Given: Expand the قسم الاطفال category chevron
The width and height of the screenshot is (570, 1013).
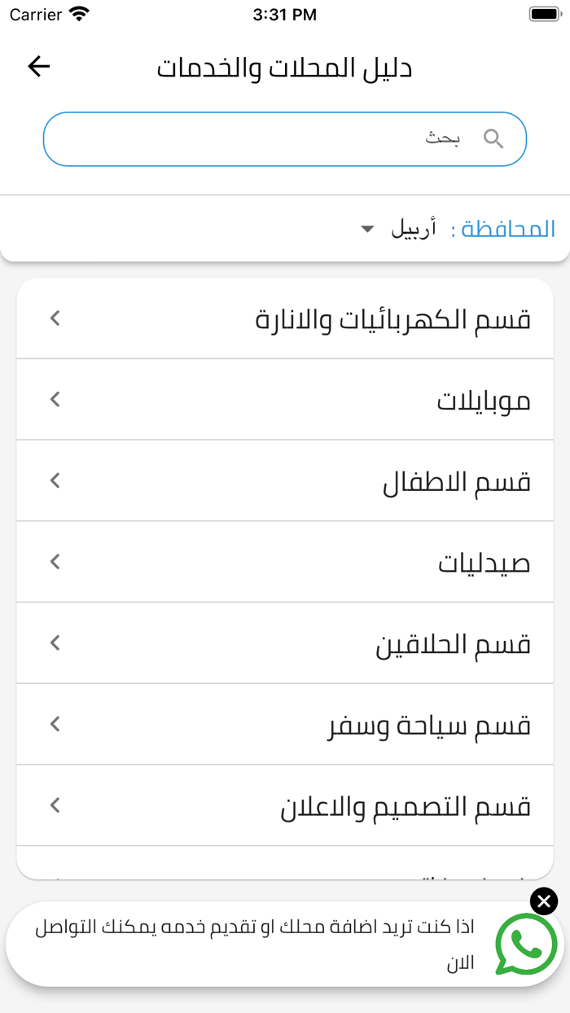Looking at the screenshot, I should [54, 480].
